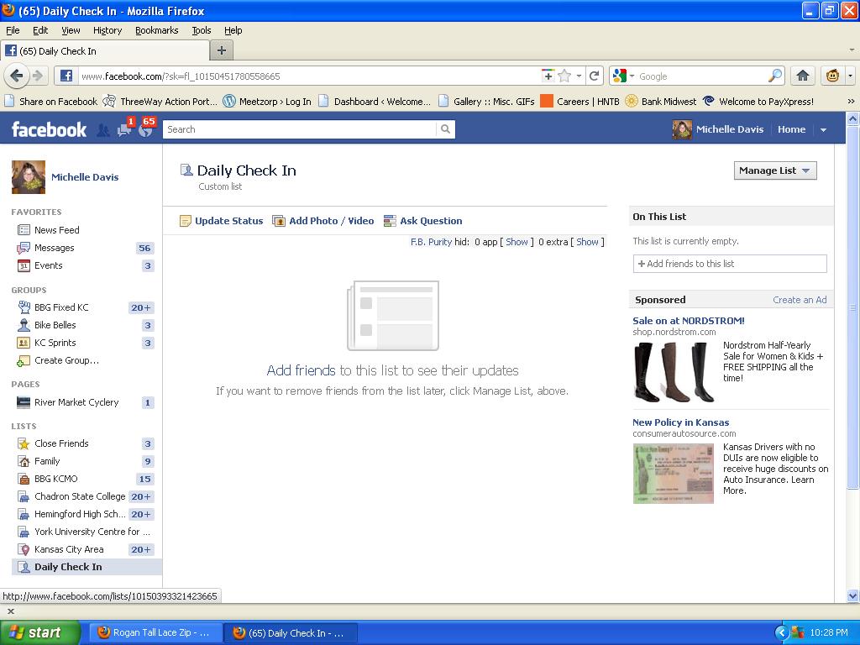Click the Michelle Davis profile photo in sidebar
This screenshot has height=645, width=860.
pyautogui.click(x=29, y=177)
